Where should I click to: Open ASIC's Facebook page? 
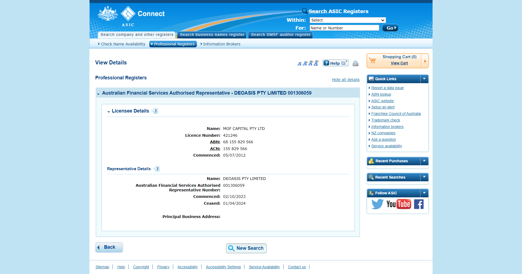tap(419, 204)
